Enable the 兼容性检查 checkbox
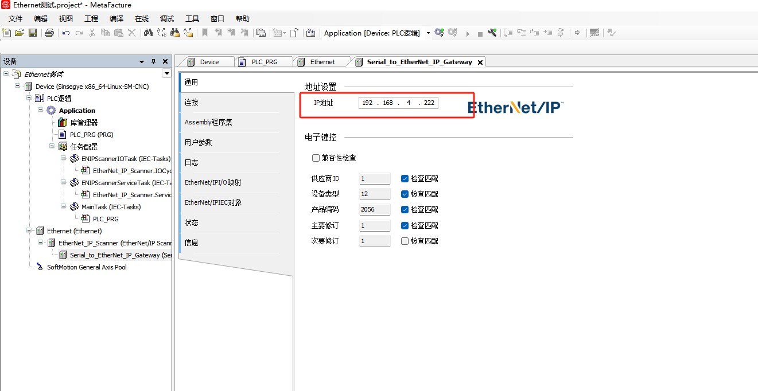The image size is (758, 391). pyautogui.click(x=316, y=158)
